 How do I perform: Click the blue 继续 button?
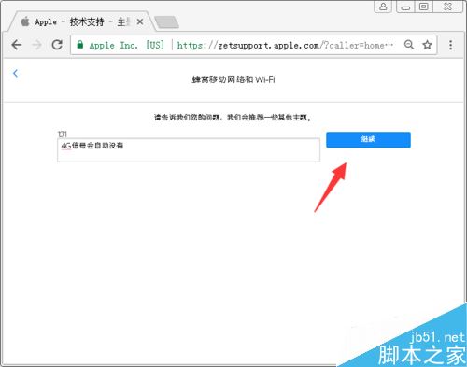coord(368,140)
